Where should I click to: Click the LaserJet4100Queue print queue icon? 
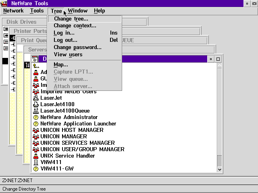coord(35,111)
